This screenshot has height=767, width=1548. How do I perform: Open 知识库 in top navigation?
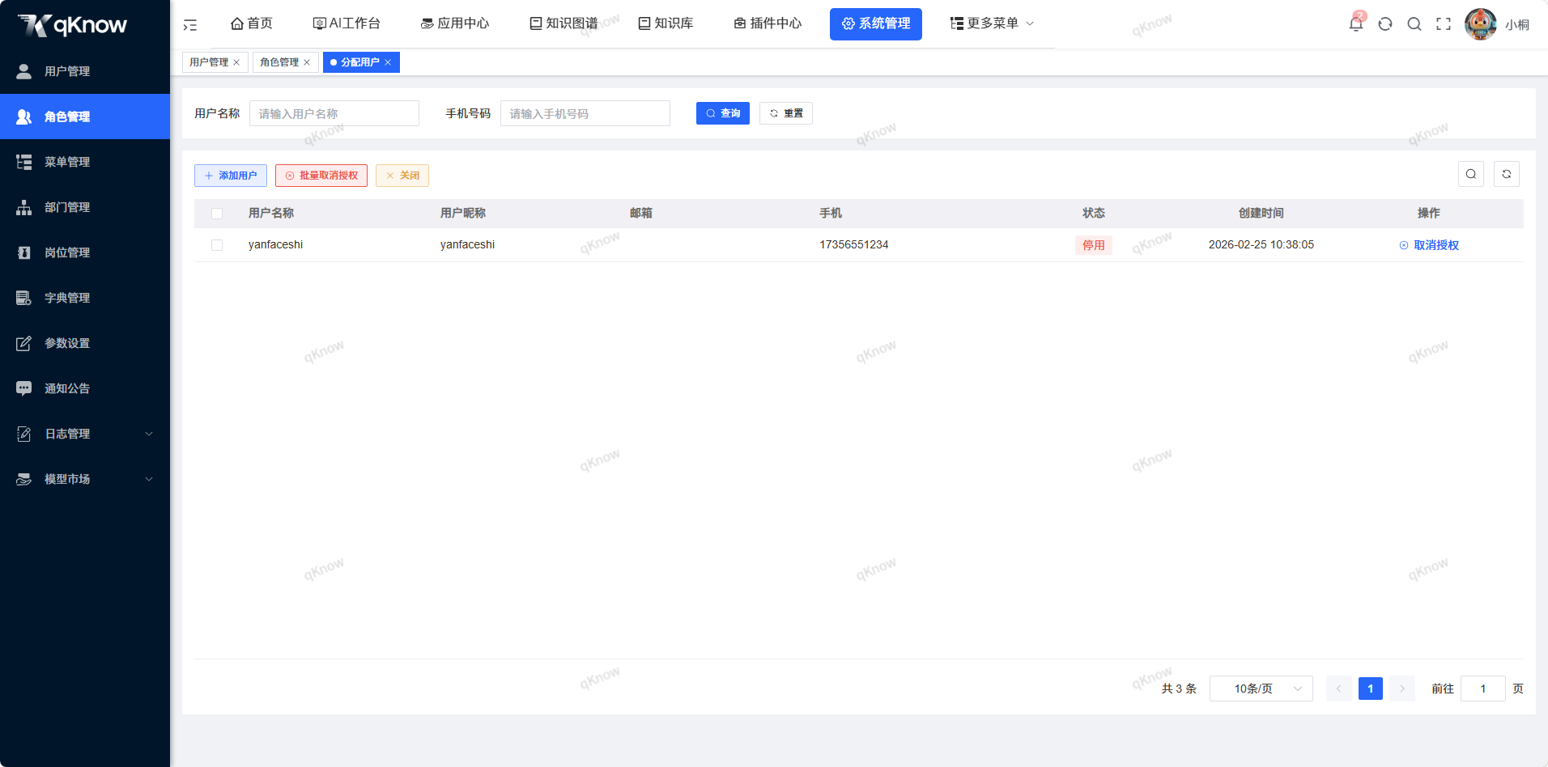pos(666,23)
